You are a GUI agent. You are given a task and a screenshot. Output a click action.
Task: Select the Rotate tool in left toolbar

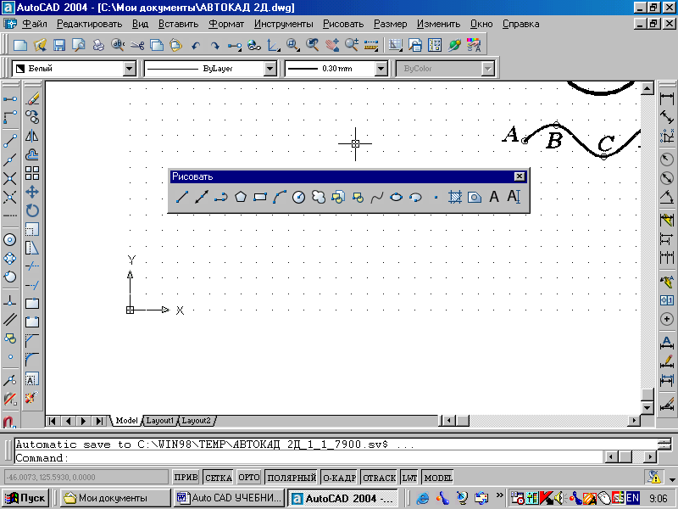[32, 210]
